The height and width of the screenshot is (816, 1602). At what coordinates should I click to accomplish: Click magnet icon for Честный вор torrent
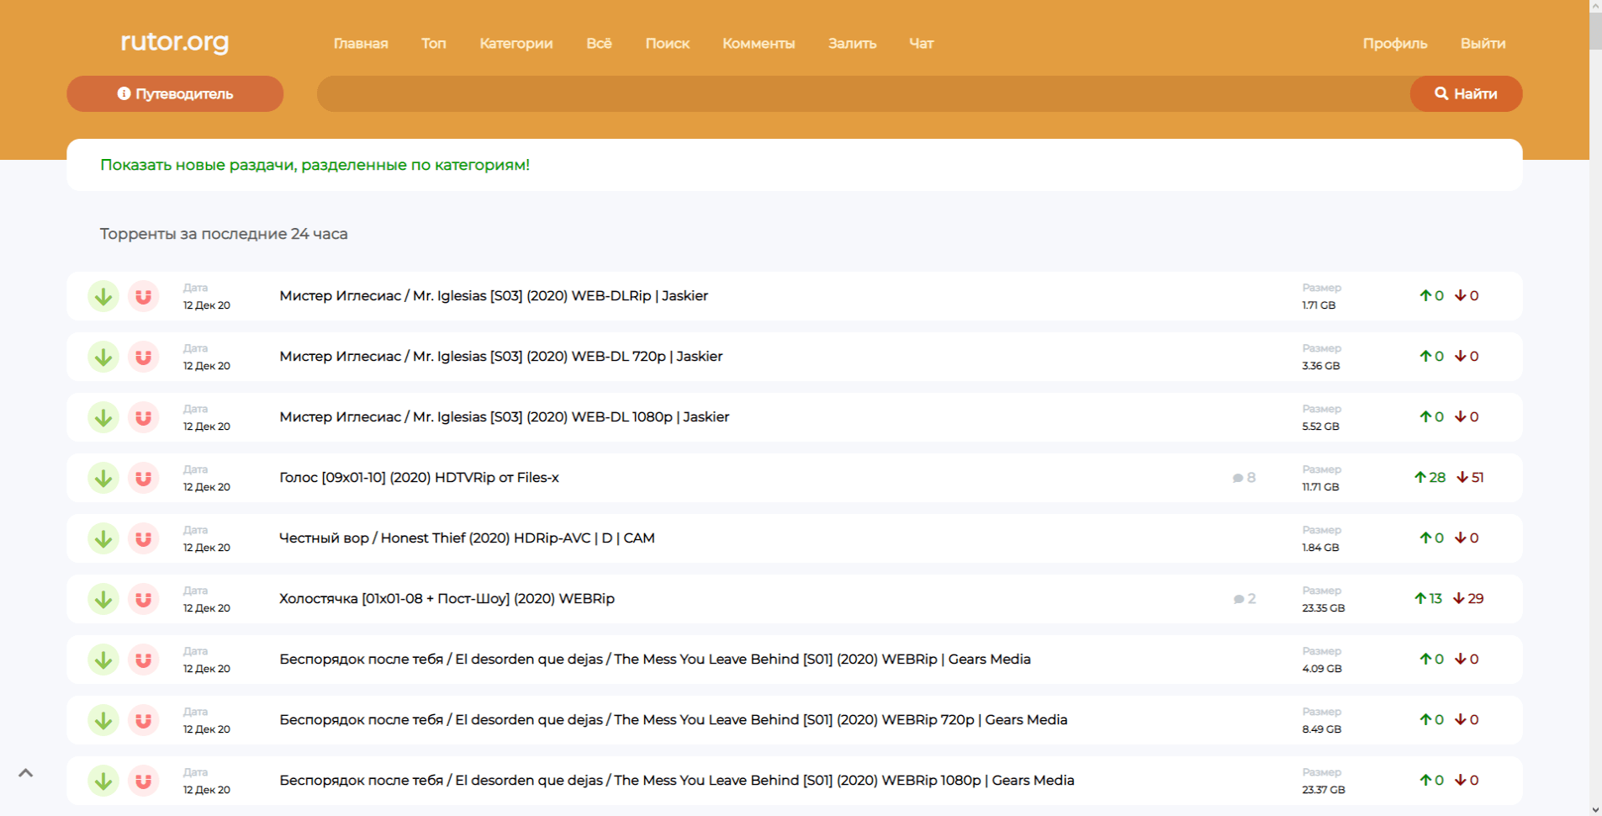click(144, 538)
